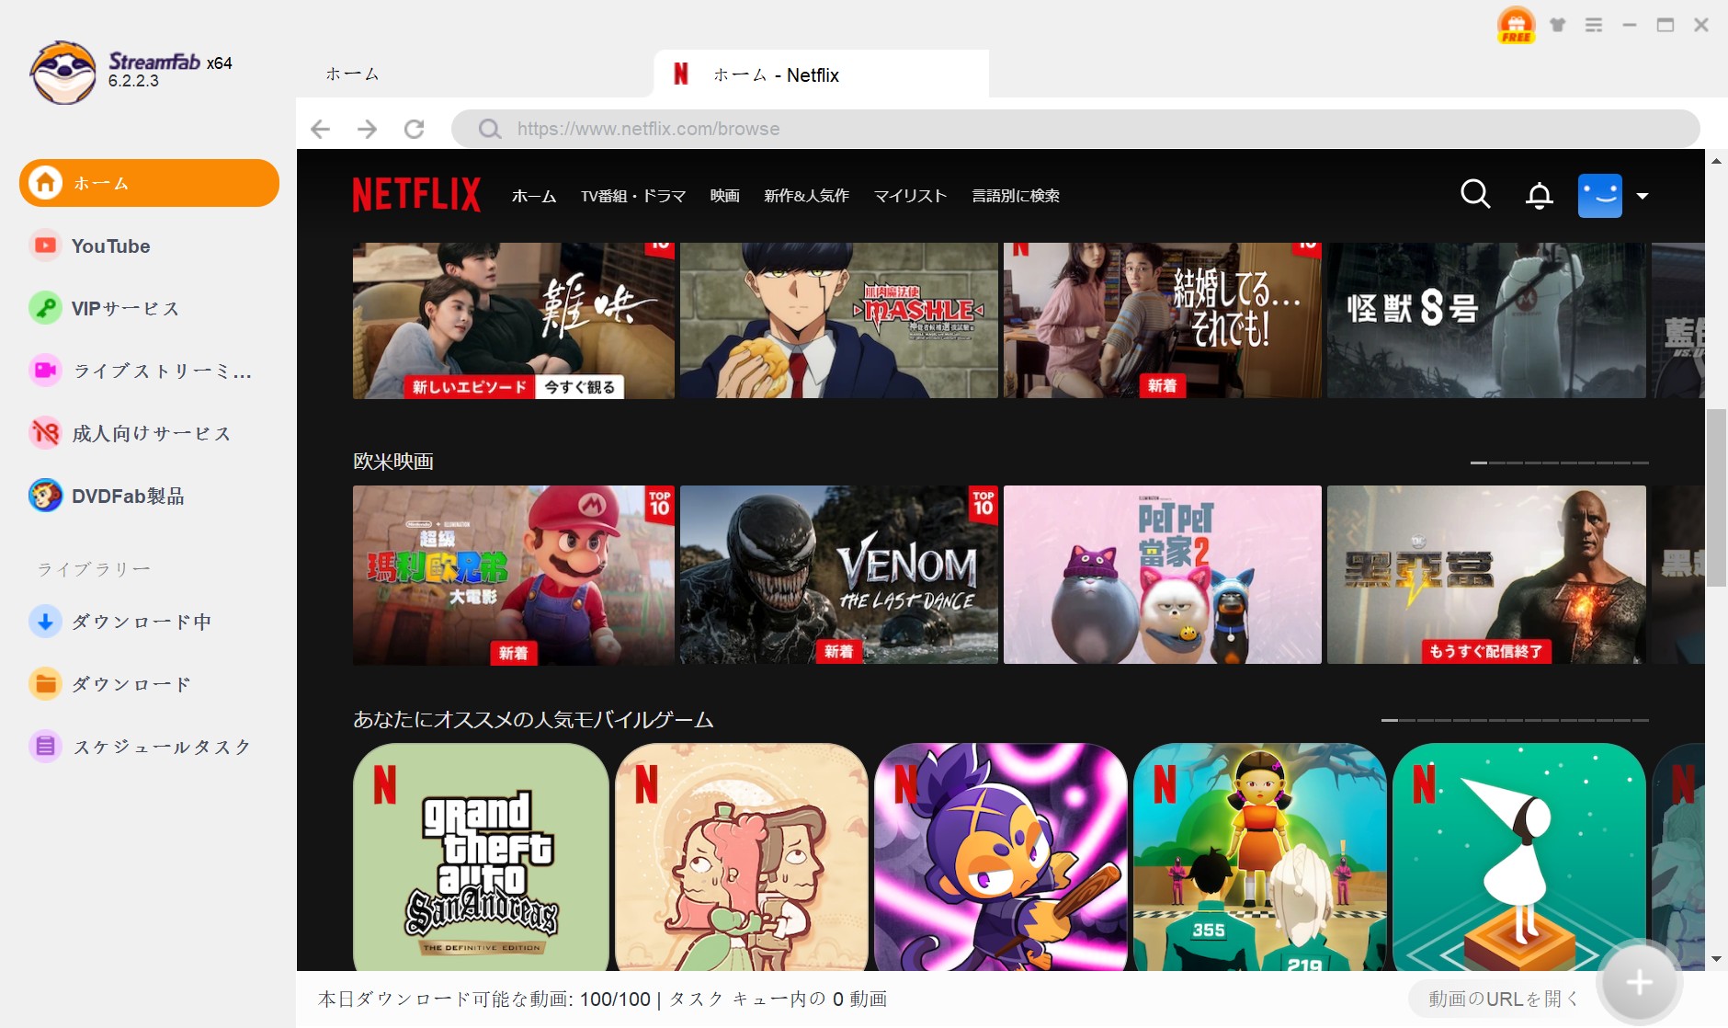Open TV番組・ドラマ in Netflix nav
The image size is (1728, 1028).
coord(633,196)
